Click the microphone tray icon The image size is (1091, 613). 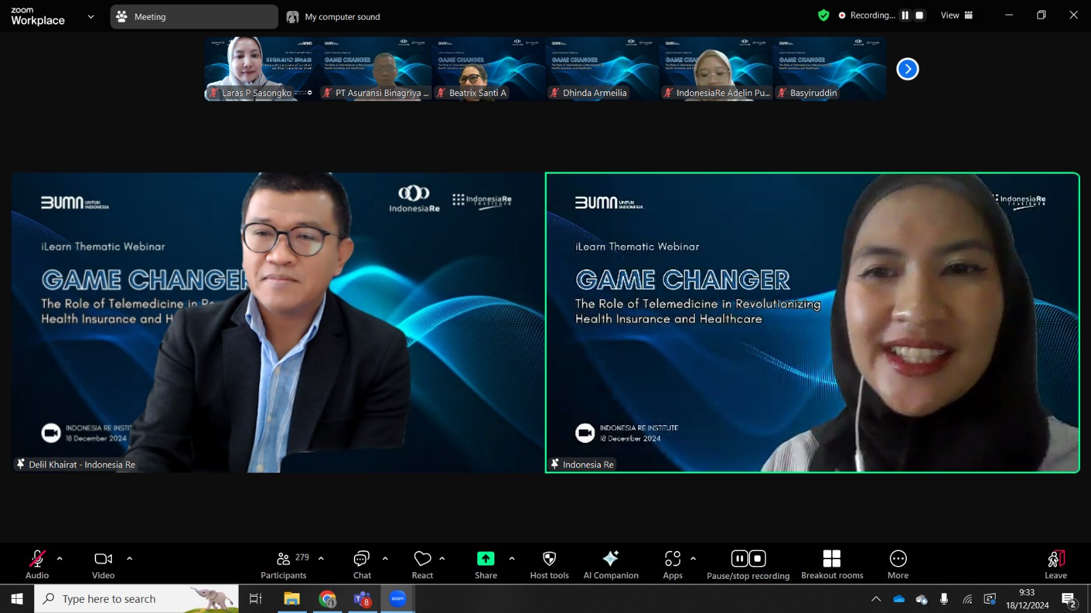click(944, 599)
